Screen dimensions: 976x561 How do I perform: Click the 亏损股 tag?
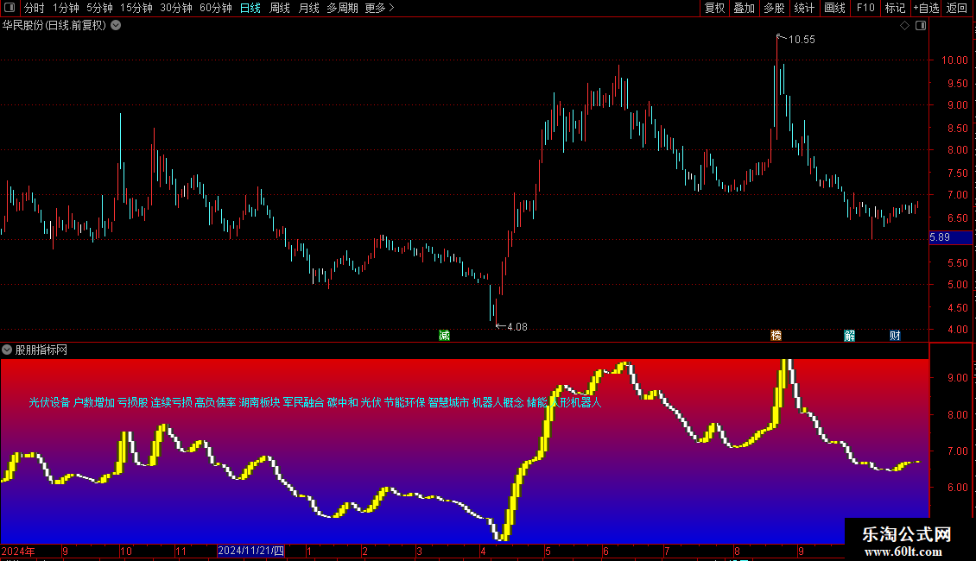point(133,402)
